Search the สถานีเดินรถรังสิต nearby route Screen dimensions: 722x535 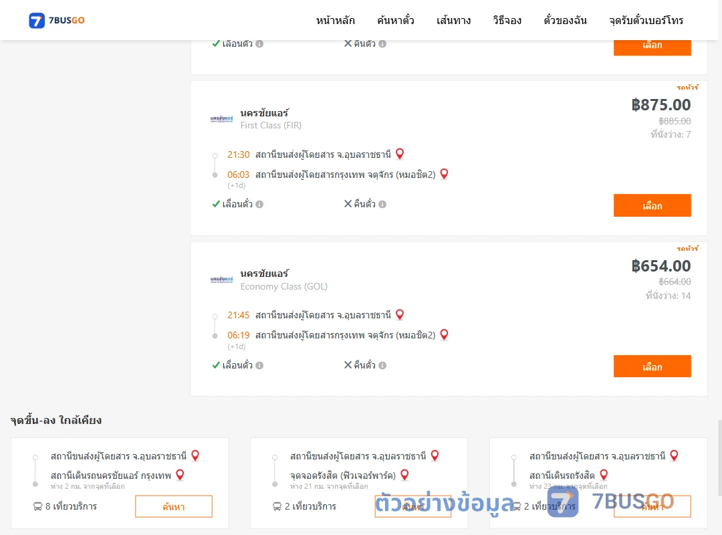tap(652, 506)
